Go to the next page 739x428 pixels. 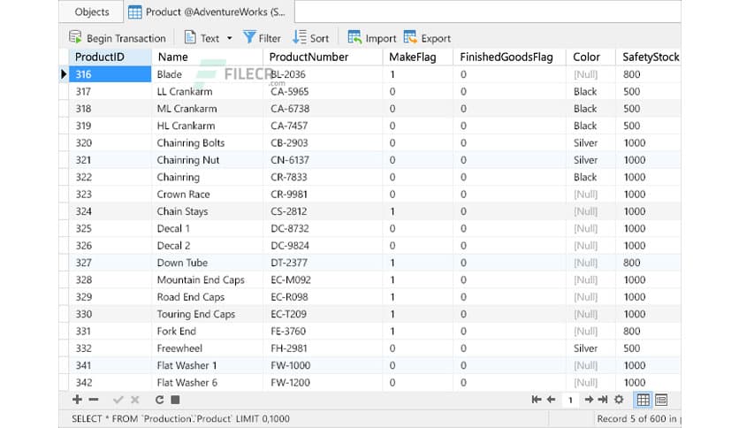pos(589,400)
